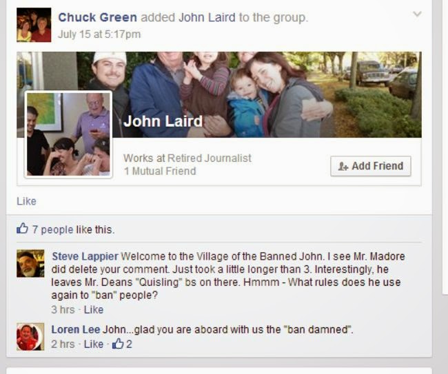Click the add-person icon in Add Friend
448x374 pixels.
(x=343, y=166)
